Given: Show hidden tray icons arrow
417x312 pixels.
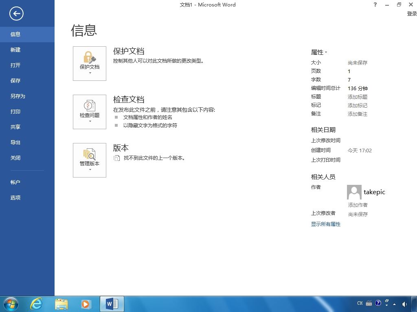Looking at the screenshot, I should coord(394,304).
